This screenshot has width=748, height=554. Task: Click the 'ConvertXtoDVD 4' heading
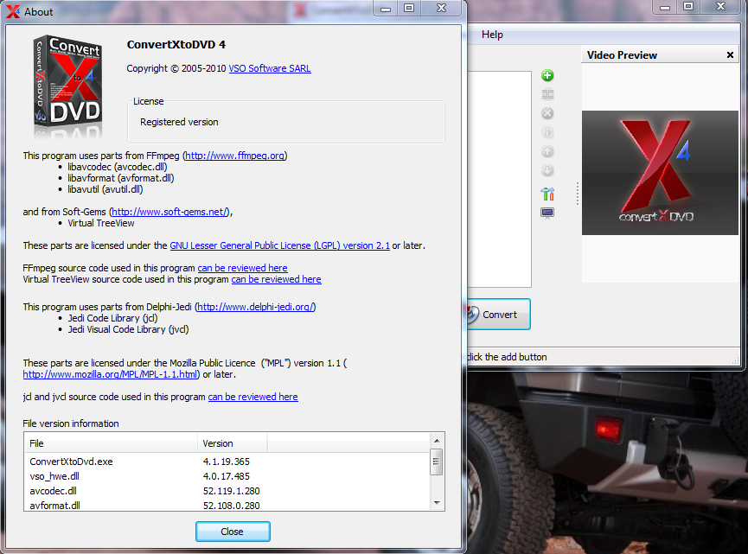(176, 45)
